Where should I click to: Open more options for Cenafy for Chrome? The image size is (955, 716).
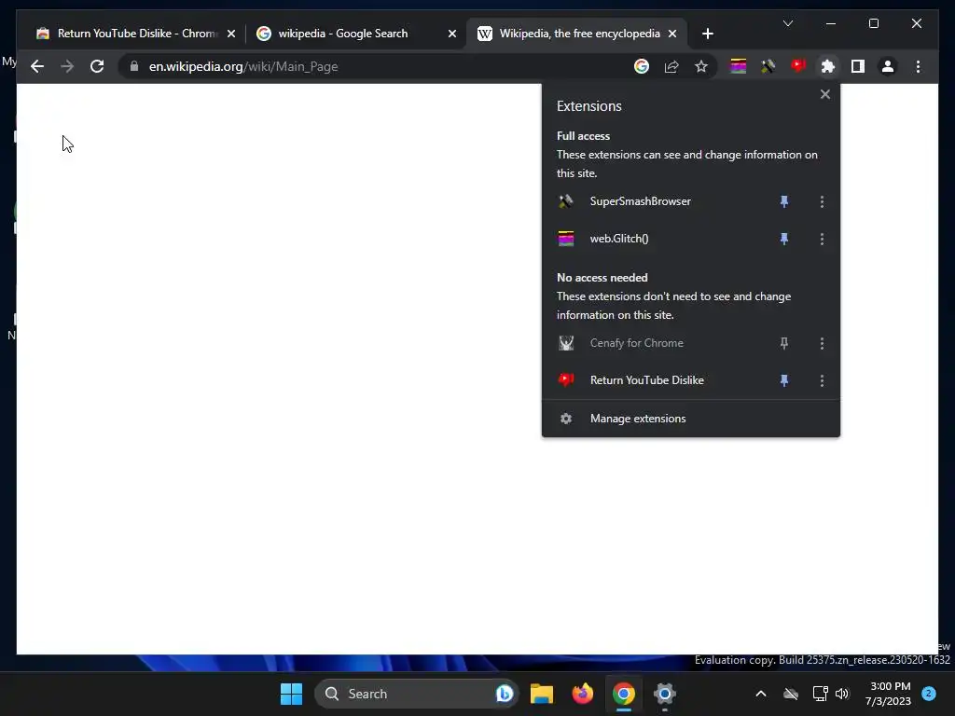[x=822, y=343]
